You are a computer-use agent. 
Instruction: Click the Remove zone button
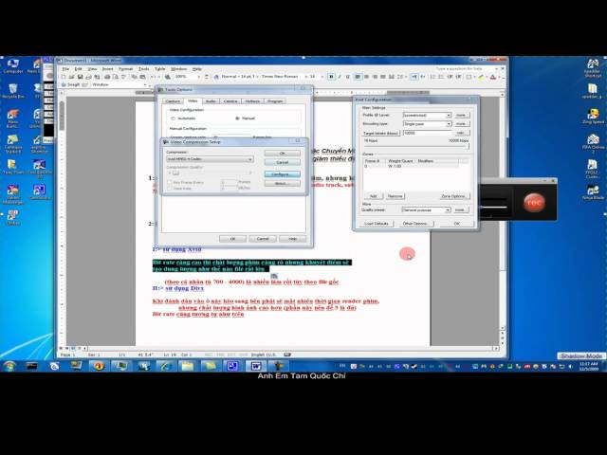pyautogui.click(x=395, y=196)
